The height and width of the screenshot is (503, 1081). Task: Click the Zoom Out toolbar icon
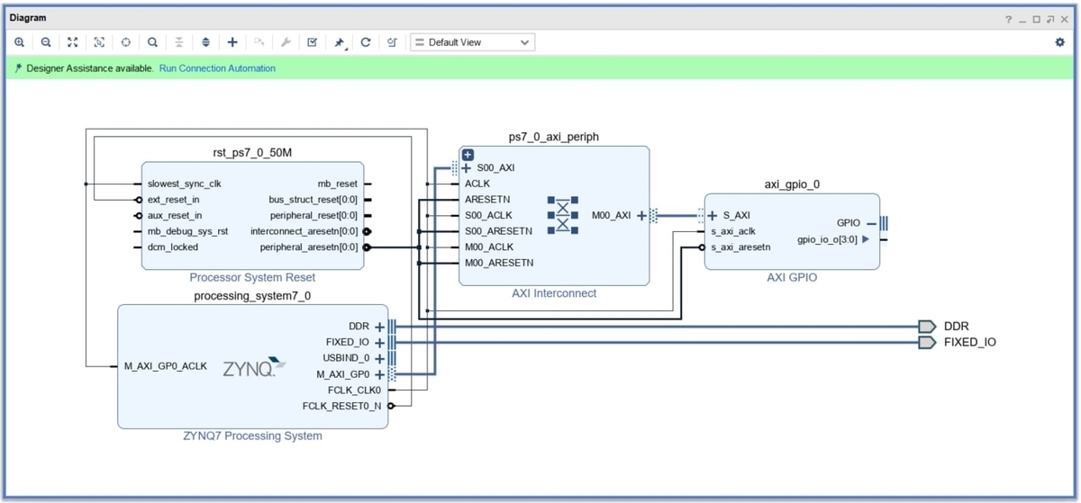(46, 42)
